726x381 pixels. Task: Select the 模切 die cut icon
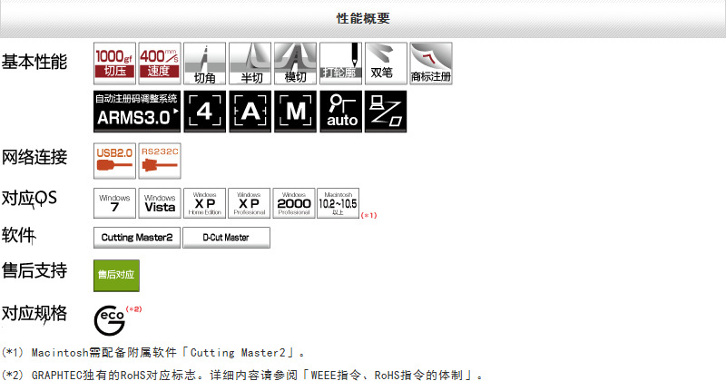click(x=296, y=63)
